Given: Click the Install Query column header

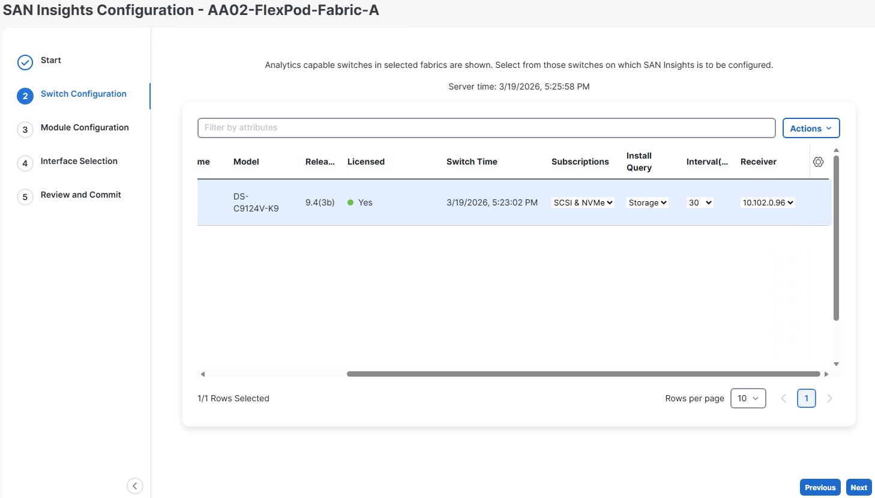Looking at the screenshot, I should click(639, 162).
